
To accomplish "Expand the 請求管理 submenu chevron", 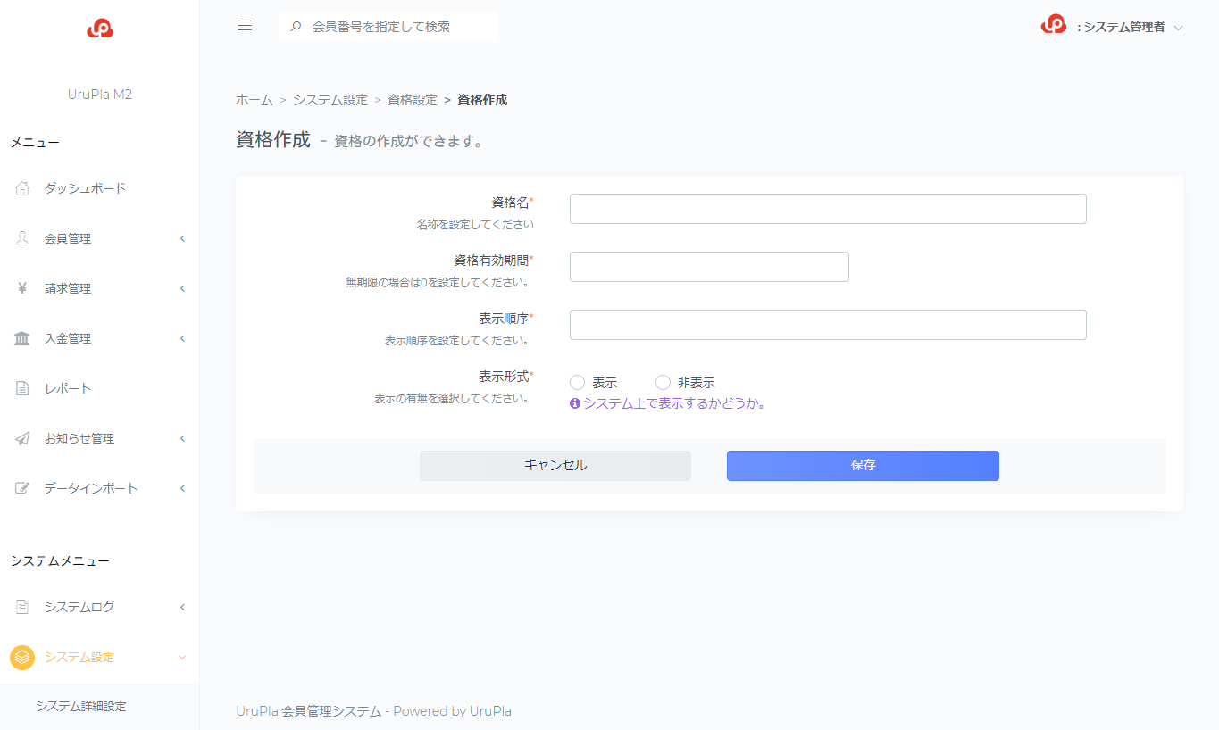I will click(182, 288).
